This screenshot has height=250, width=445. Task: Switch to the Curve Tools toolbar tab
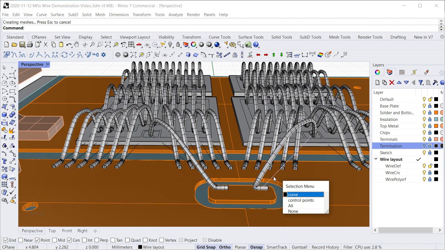(x=220, y=37)
